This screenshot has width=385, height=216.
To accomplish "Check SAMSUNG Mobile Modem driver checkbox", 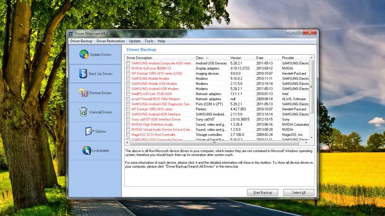I will 128,79.
